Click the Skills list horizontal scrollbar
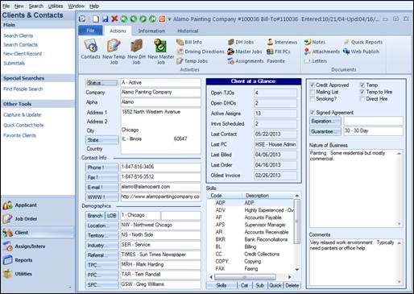Viewport: 414px width, 294px height. pyautogui.click(x=250, y=277)
